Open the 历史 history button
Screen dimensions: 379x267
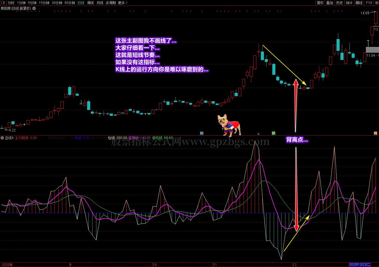[x=340, y=3]
